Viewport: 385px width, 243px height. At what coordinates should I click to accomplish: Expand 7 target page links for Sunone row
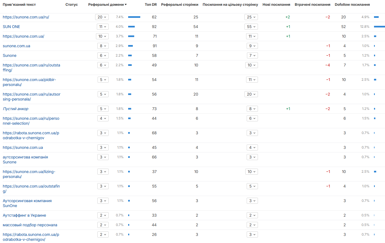pos(252,55)
